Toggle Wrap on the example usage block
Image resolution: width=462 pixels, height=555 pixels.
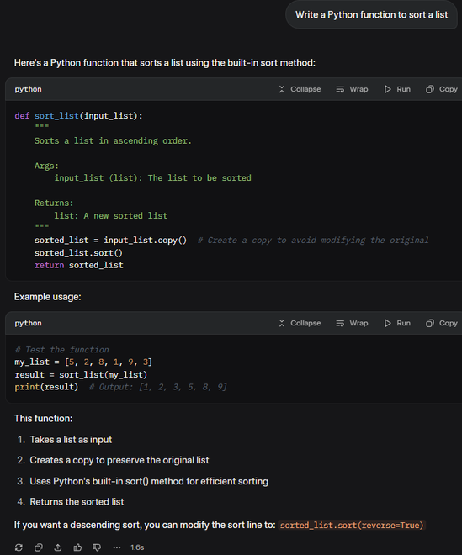pos(352,323)
